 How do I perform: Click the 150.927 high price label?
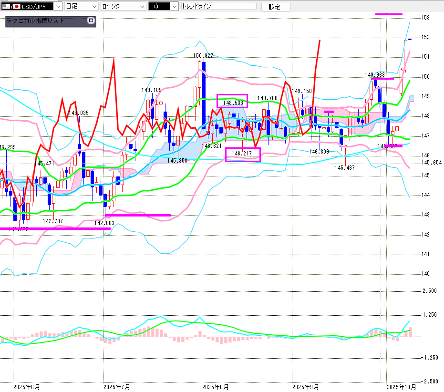click(203, 56)
